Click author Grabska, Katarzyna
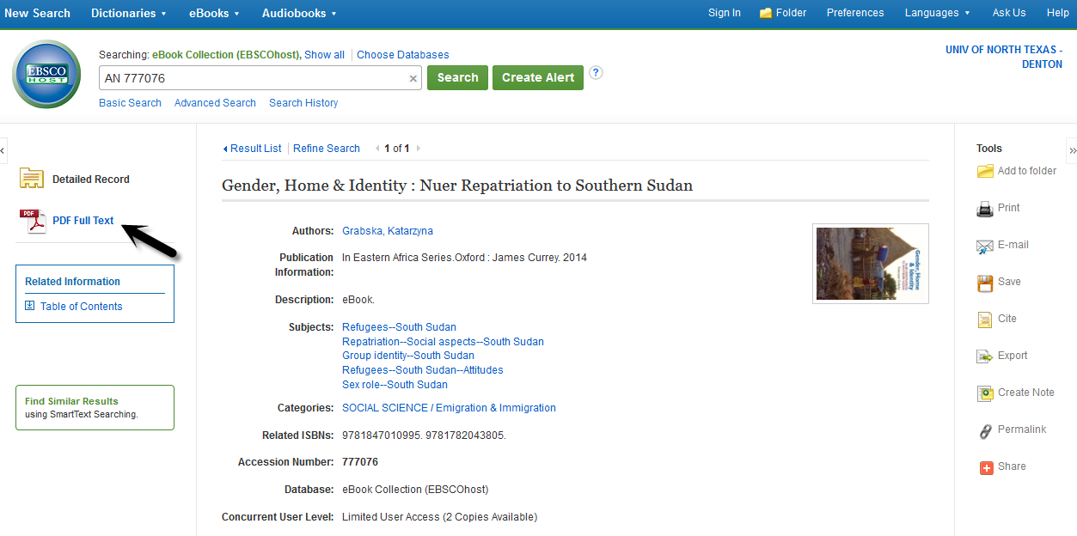Image resolution: width=1077 pixels, height=536 pixels. click(388, 231)
